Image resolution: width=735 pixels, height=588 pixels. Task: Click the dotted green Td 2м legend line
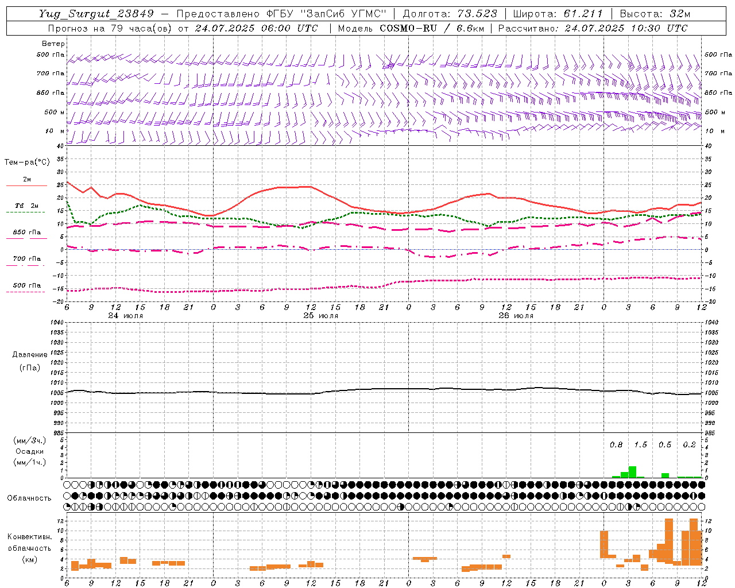tap(25, 212)
